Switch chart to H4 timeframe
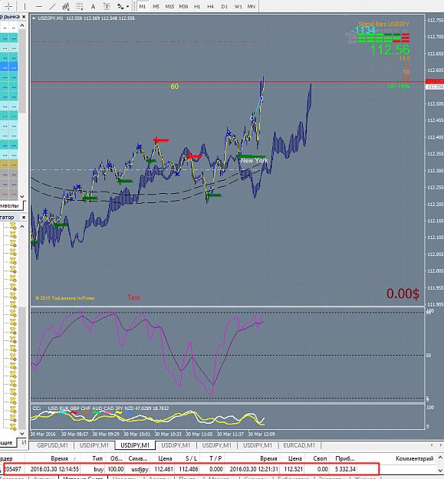 coord(211,6)
